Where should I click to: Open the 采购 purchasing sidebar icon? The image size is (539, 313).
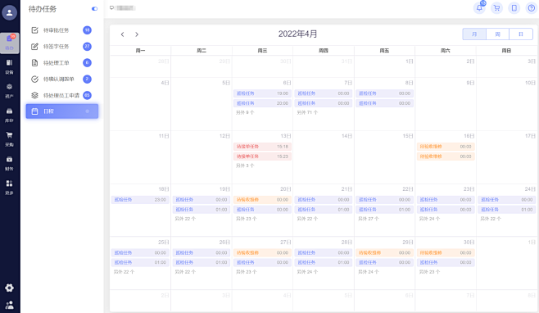[9, 139]
